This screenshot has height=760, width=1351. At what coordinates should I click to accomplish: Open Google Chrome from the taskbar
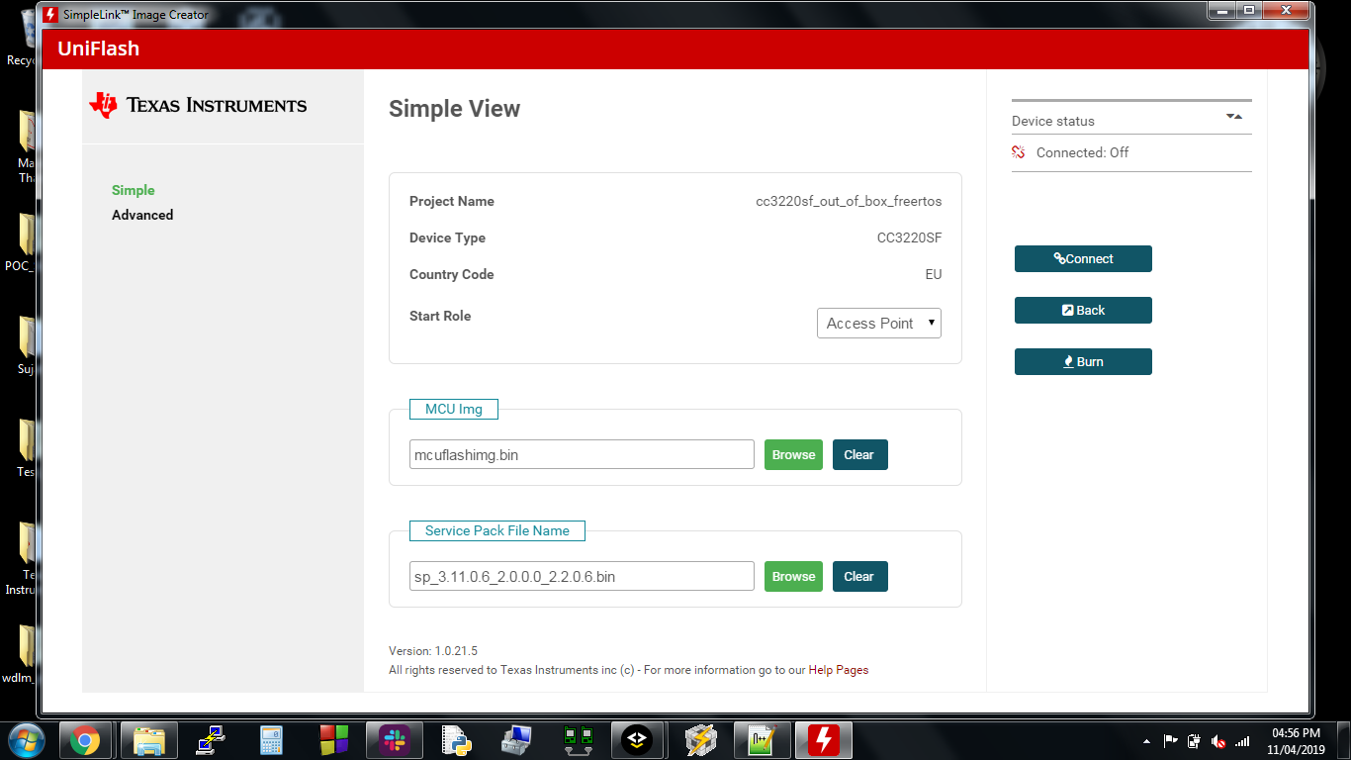[84, 740]
